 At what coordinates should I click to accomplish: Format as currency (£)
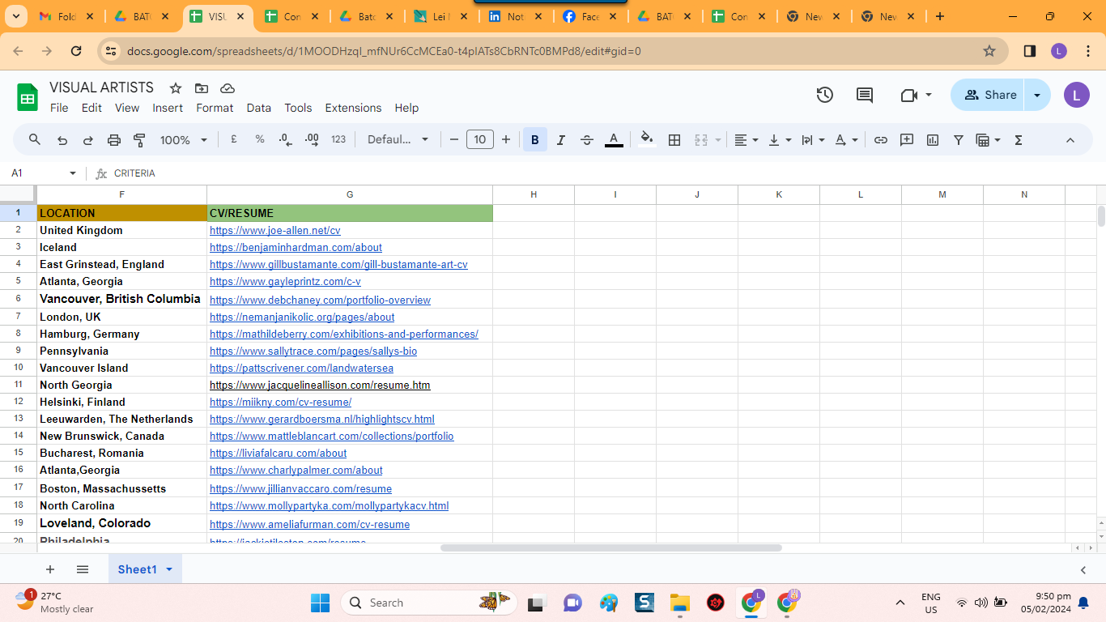tap(234, 139)
